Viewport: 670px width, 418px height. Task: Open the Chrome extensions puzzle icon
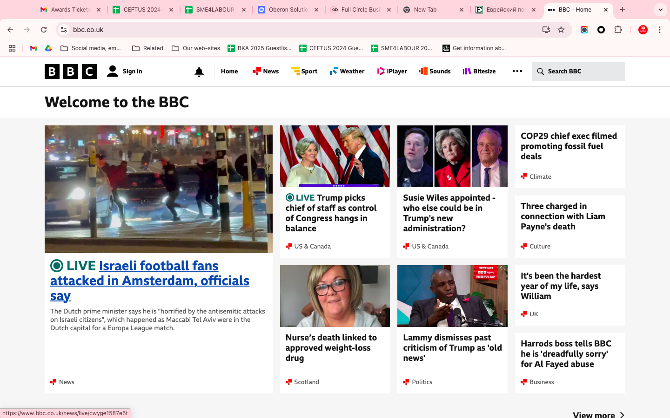click(x=618, y=30)
